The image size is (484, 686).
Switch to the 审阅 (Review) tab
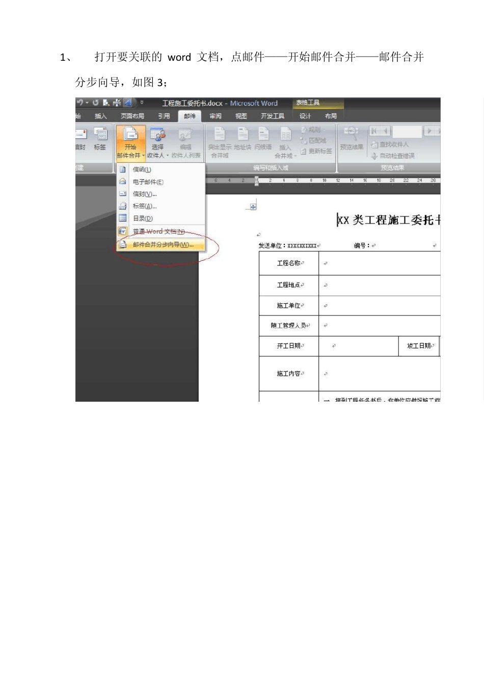pos(216,116)
